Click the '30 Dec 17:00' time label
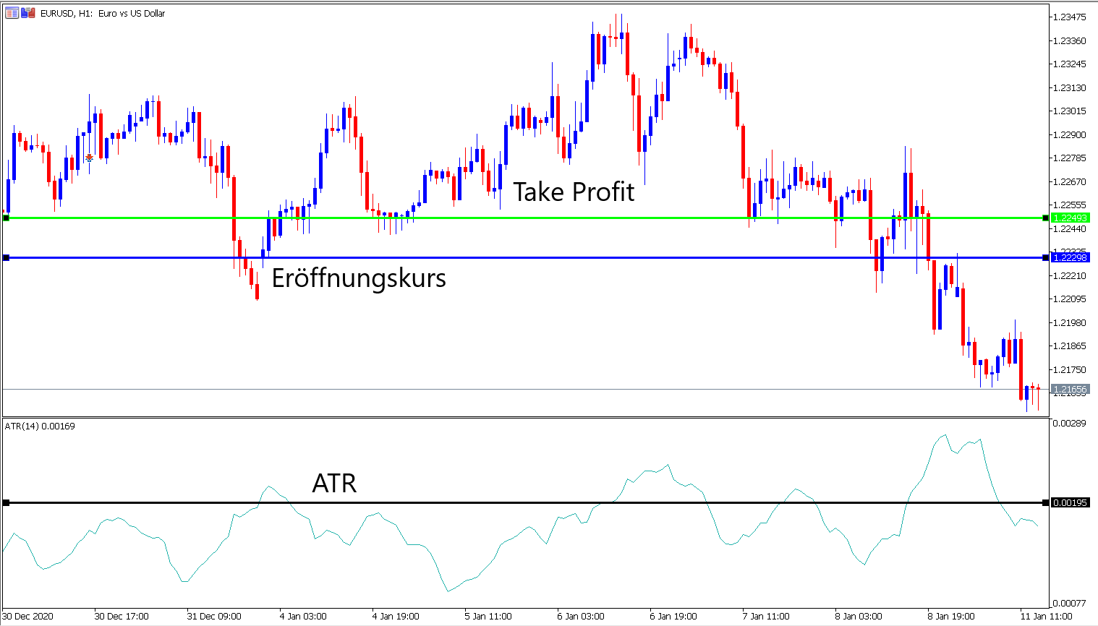The height and width of the screenshot is (626, 1098). (122, 617)
